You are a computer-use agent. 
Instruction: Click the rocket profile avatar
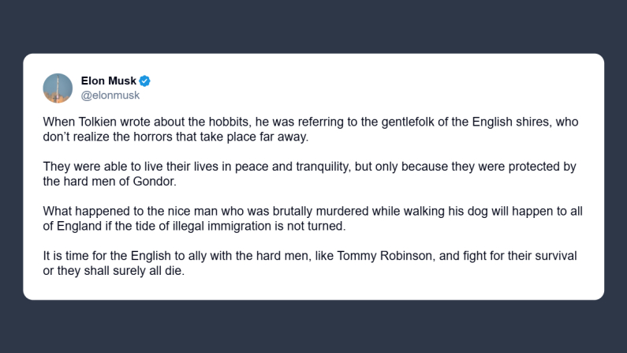click(x=58, y=88)
